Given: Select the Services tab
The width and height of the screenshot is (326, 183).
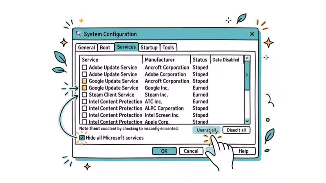Looking at the screenshot, I should pos(126,47).
